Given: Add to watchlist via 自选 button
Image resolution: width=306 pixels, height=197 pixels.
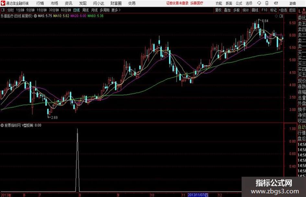Looking at the screenshot, I should point(283,10).
